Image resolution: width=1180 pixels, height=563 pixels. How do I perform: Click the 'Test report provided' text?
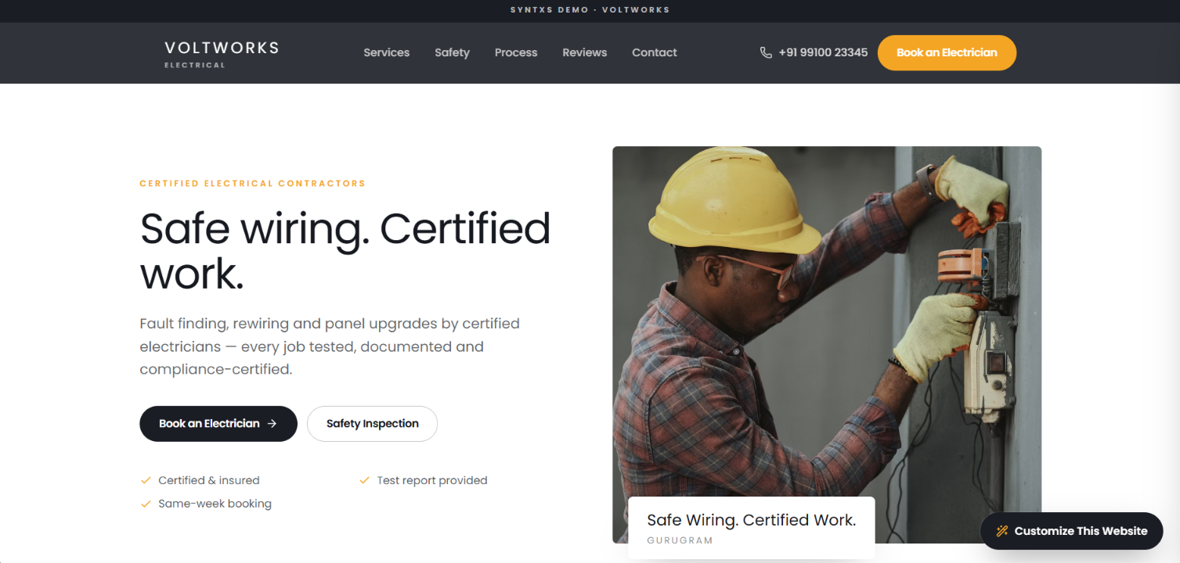tap(432, 480)
